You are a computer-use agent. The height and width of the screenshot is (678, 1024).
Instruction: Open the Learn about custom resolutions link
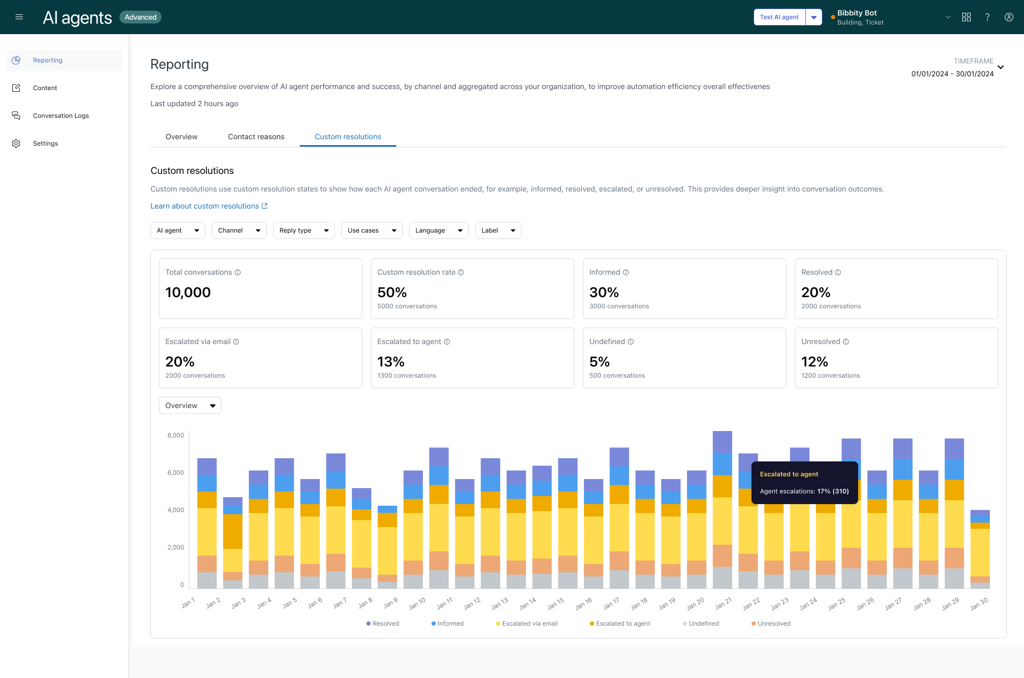point(205,206)
